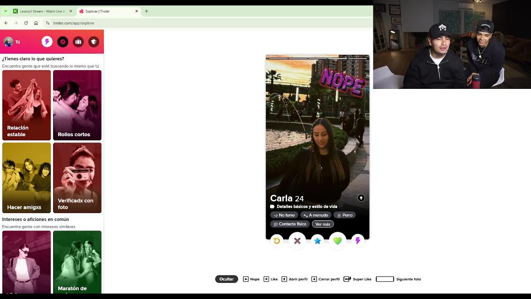Click the Intereses o aficiones en común heading
This screenshot has width=531, height=299.
(36, 219)
